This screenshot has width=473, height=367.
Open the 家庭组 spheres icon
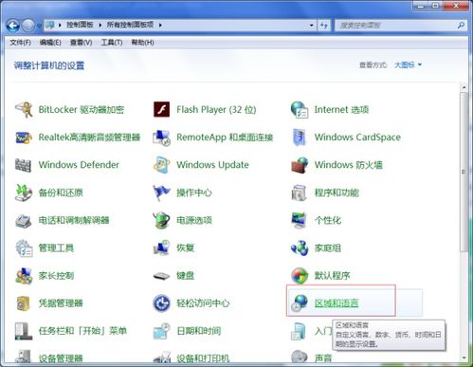pos(300,248)
